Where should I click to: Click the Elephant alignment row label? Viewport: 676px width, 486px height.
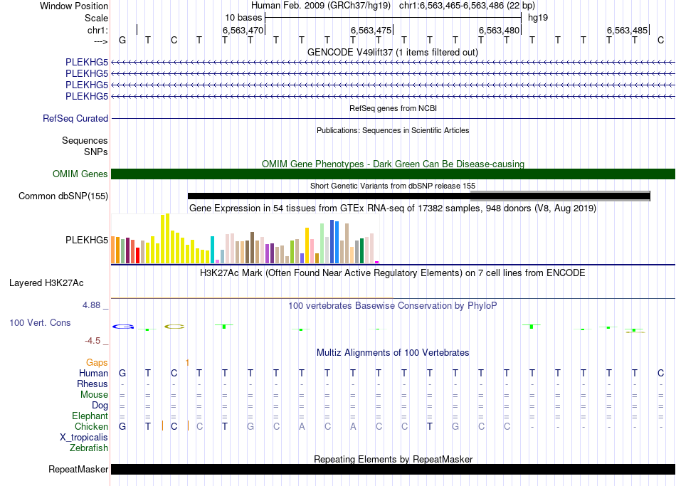tap(90, 416)
